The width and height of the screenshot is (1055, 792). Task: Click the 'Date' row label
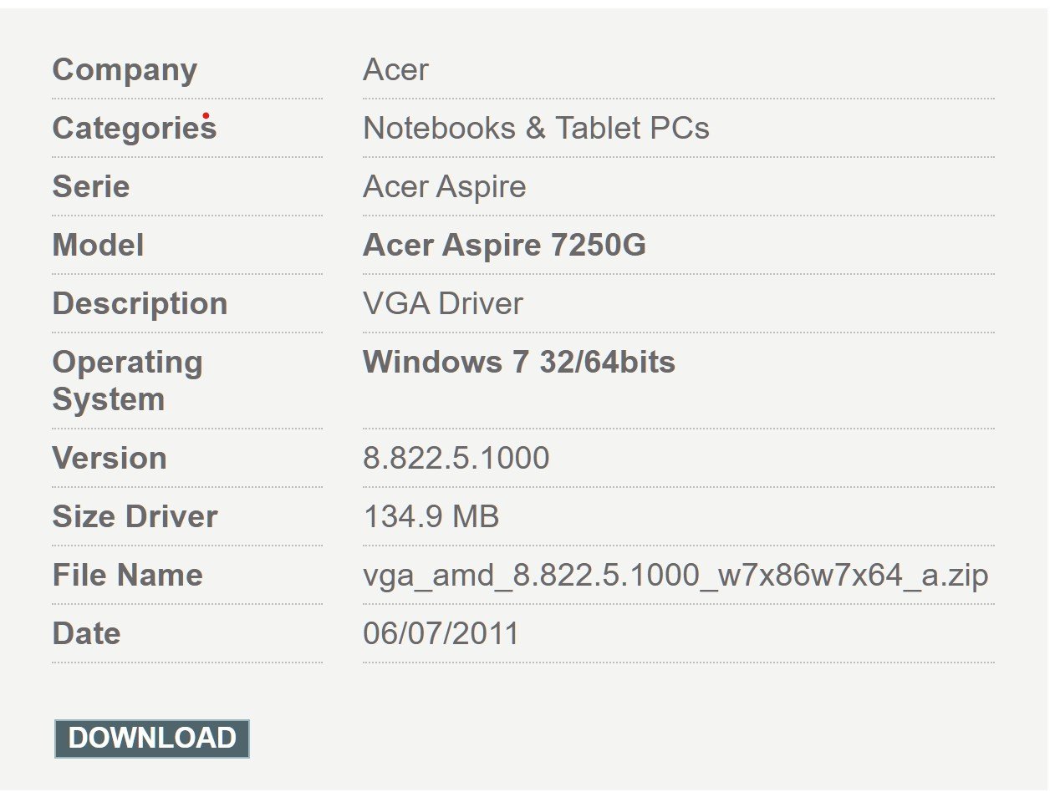[x=87, y=633]
